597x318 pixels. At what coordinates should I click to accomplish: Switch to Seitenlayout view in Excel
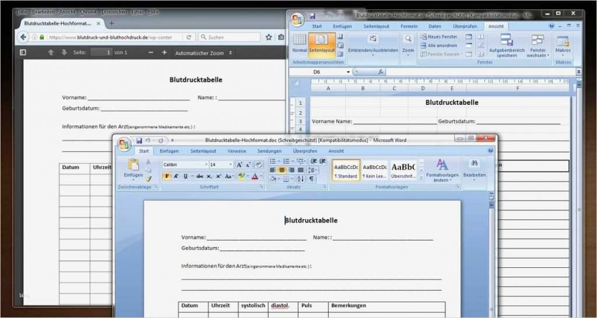pos(322,43)
